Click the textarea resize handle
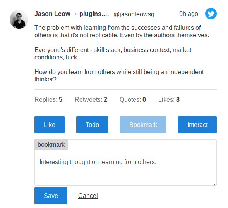Image resolution: width=228 pixels, height=208 pixels. coord(215,184)
